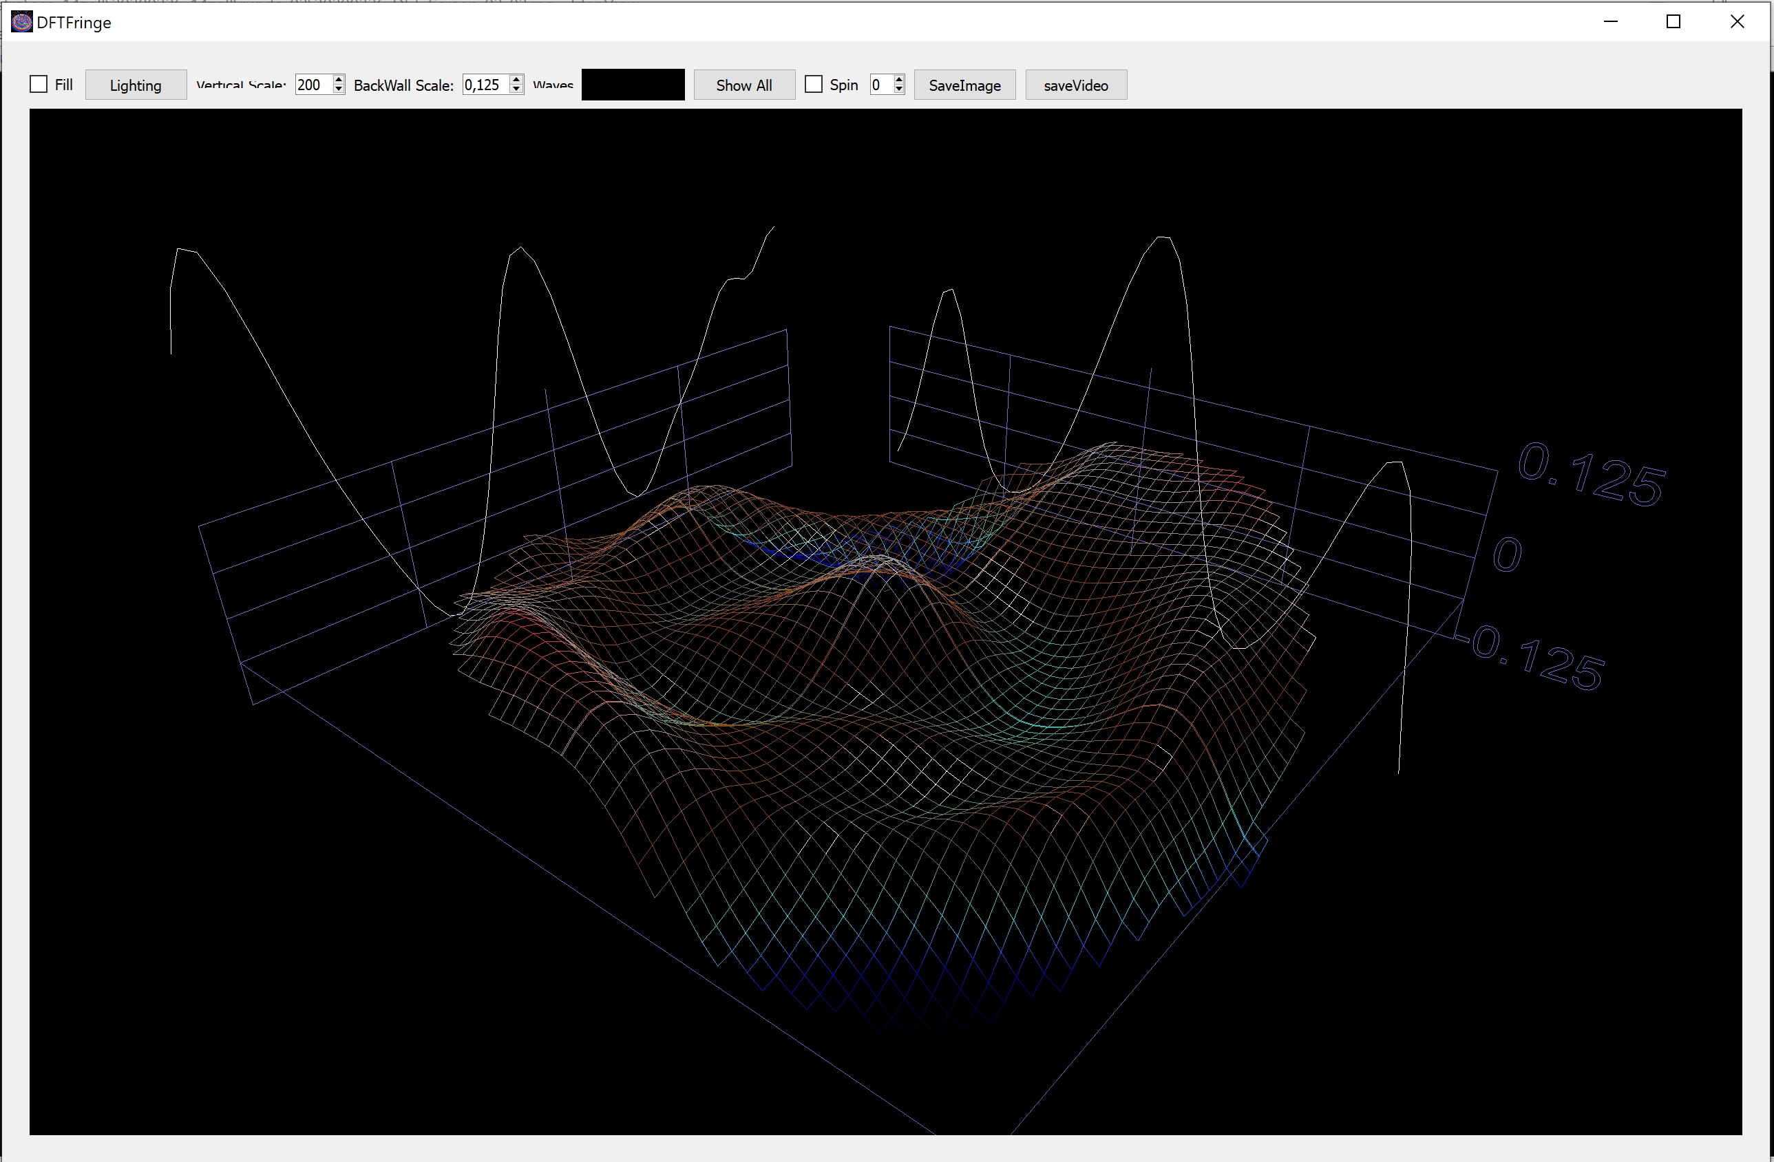
Task: Enable the Fill checkbox
Action: click(39, 85)
